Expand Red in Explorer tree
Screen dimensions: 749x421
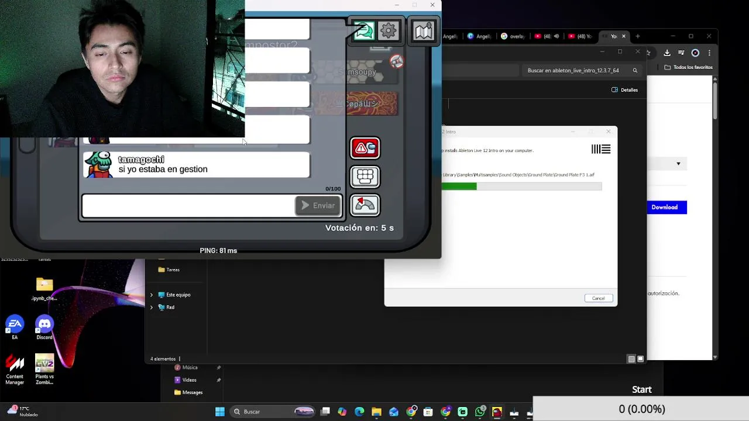coord(152,307)
